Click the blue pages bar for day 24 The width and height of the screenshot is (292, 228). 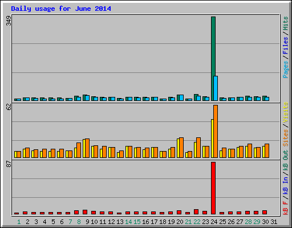coord(216,88)
